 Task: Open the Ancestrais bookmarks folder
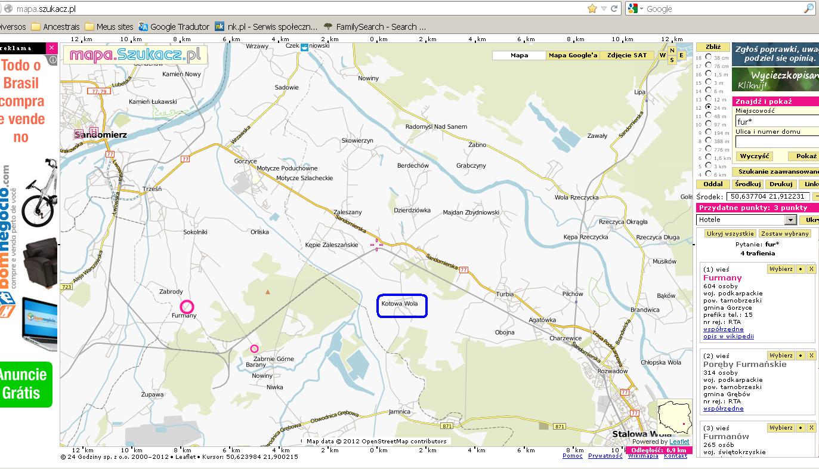coord(55,26)
